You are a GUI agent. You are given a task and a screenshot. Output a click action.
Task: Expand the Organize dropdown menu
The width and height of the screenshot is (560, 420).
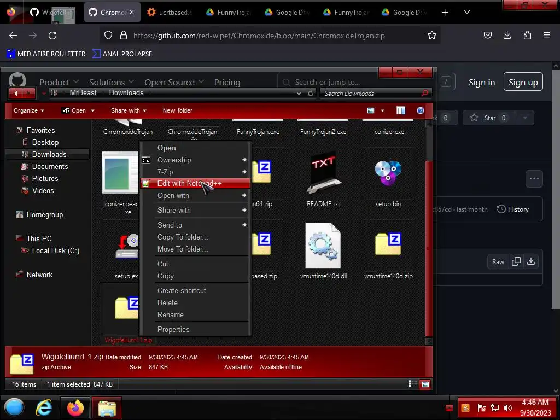[28, 110]
